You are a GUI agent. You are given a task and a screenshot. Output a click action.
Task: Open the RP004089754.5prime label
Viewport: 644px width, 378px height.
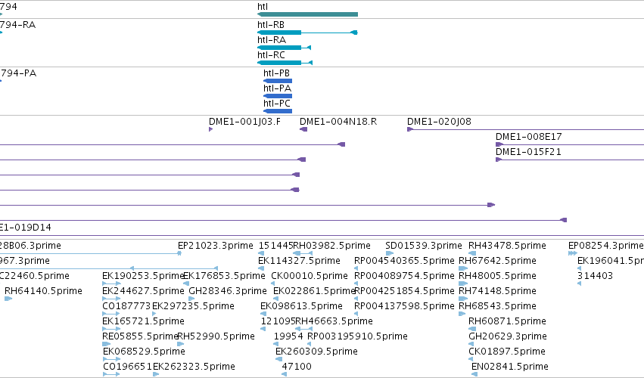(x=404, y=276)
